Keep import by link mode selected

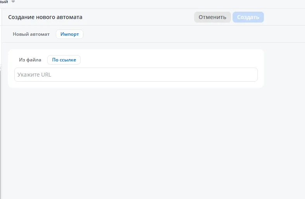(64, 60)
